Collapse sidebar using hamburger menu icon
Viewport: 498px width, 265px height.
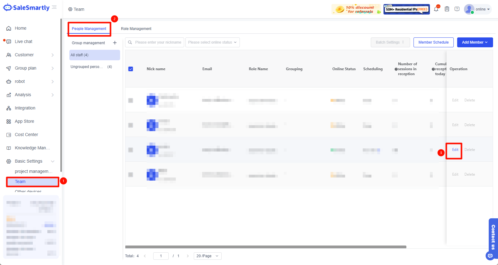54,7
